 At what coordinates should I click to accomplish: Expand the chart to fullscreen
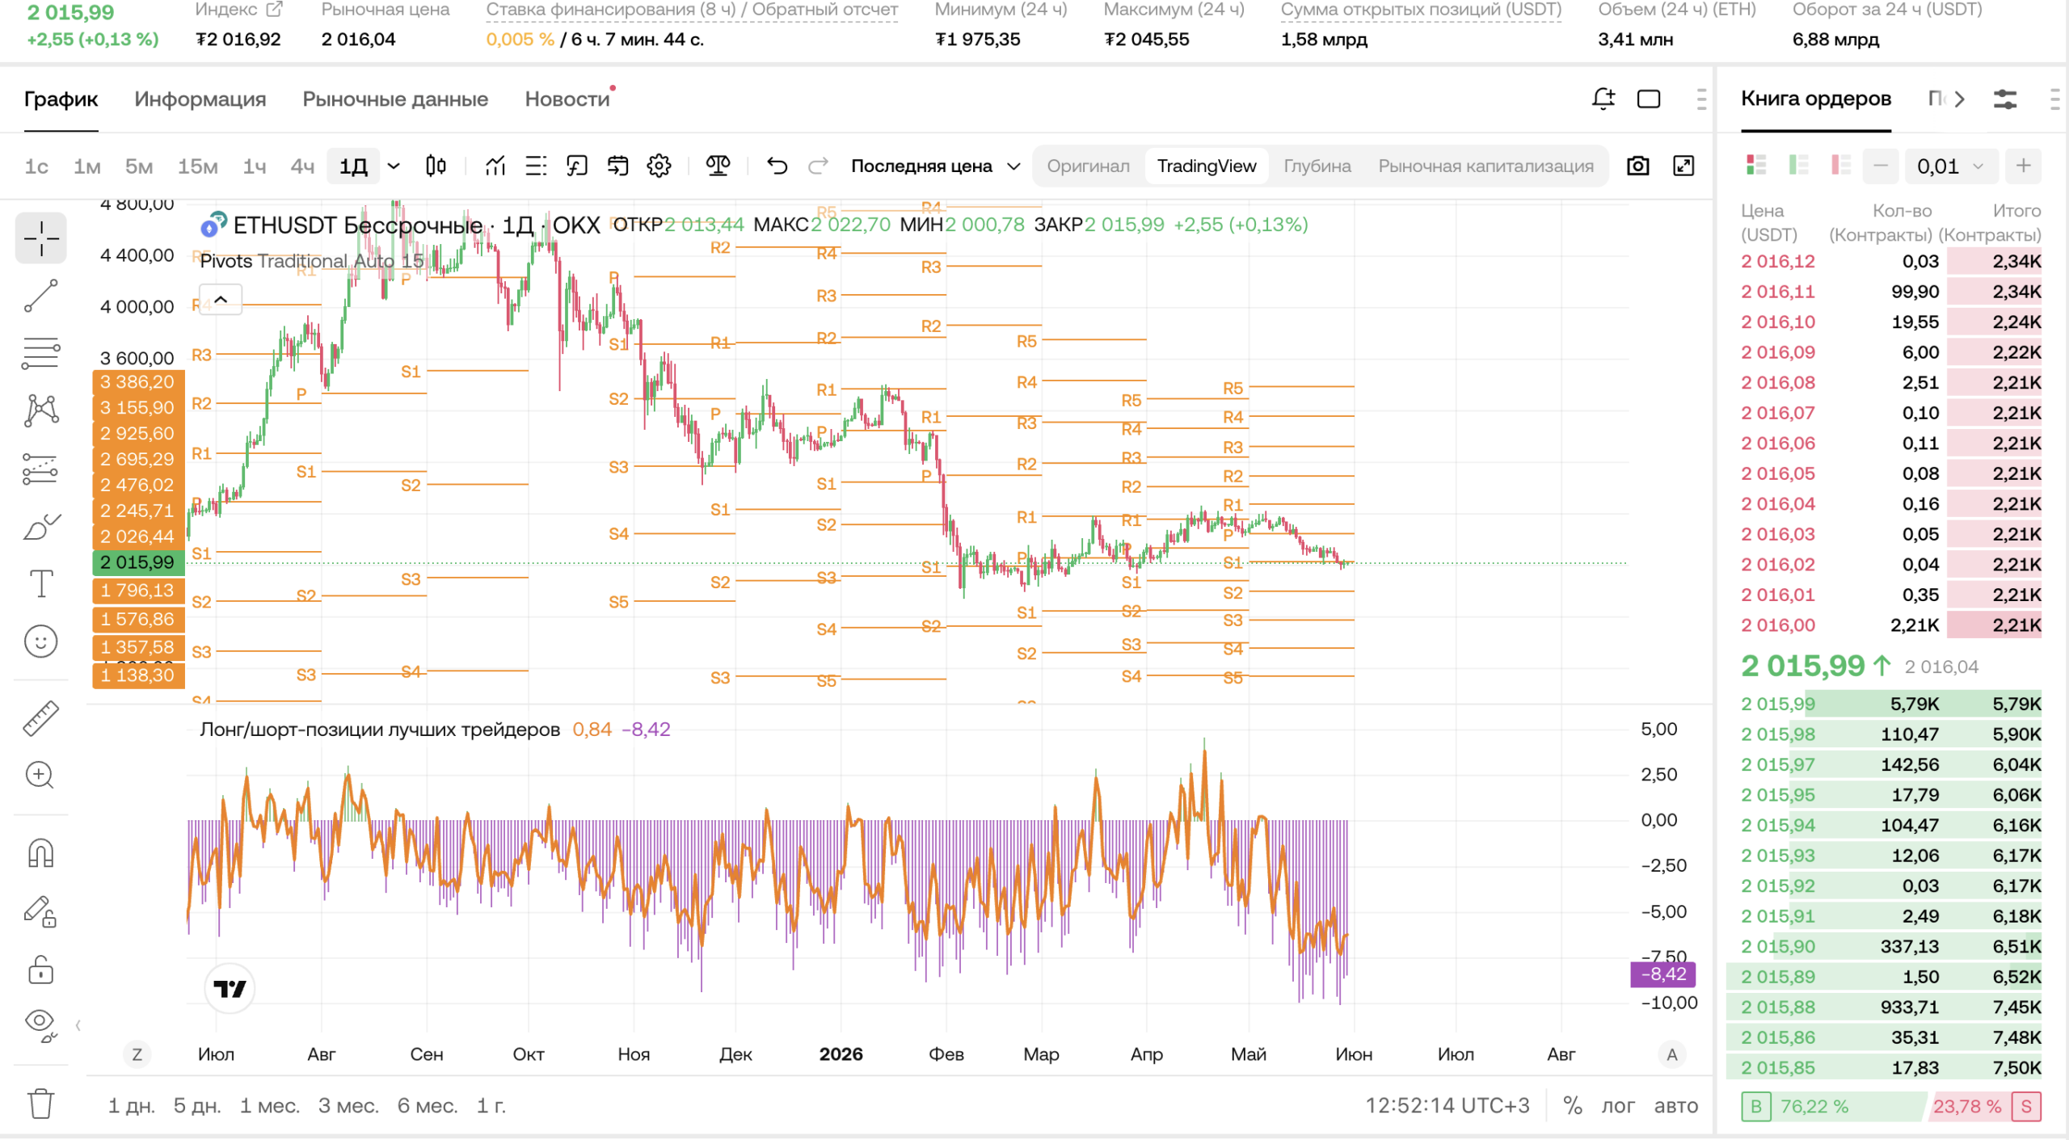click(1683, 166)
